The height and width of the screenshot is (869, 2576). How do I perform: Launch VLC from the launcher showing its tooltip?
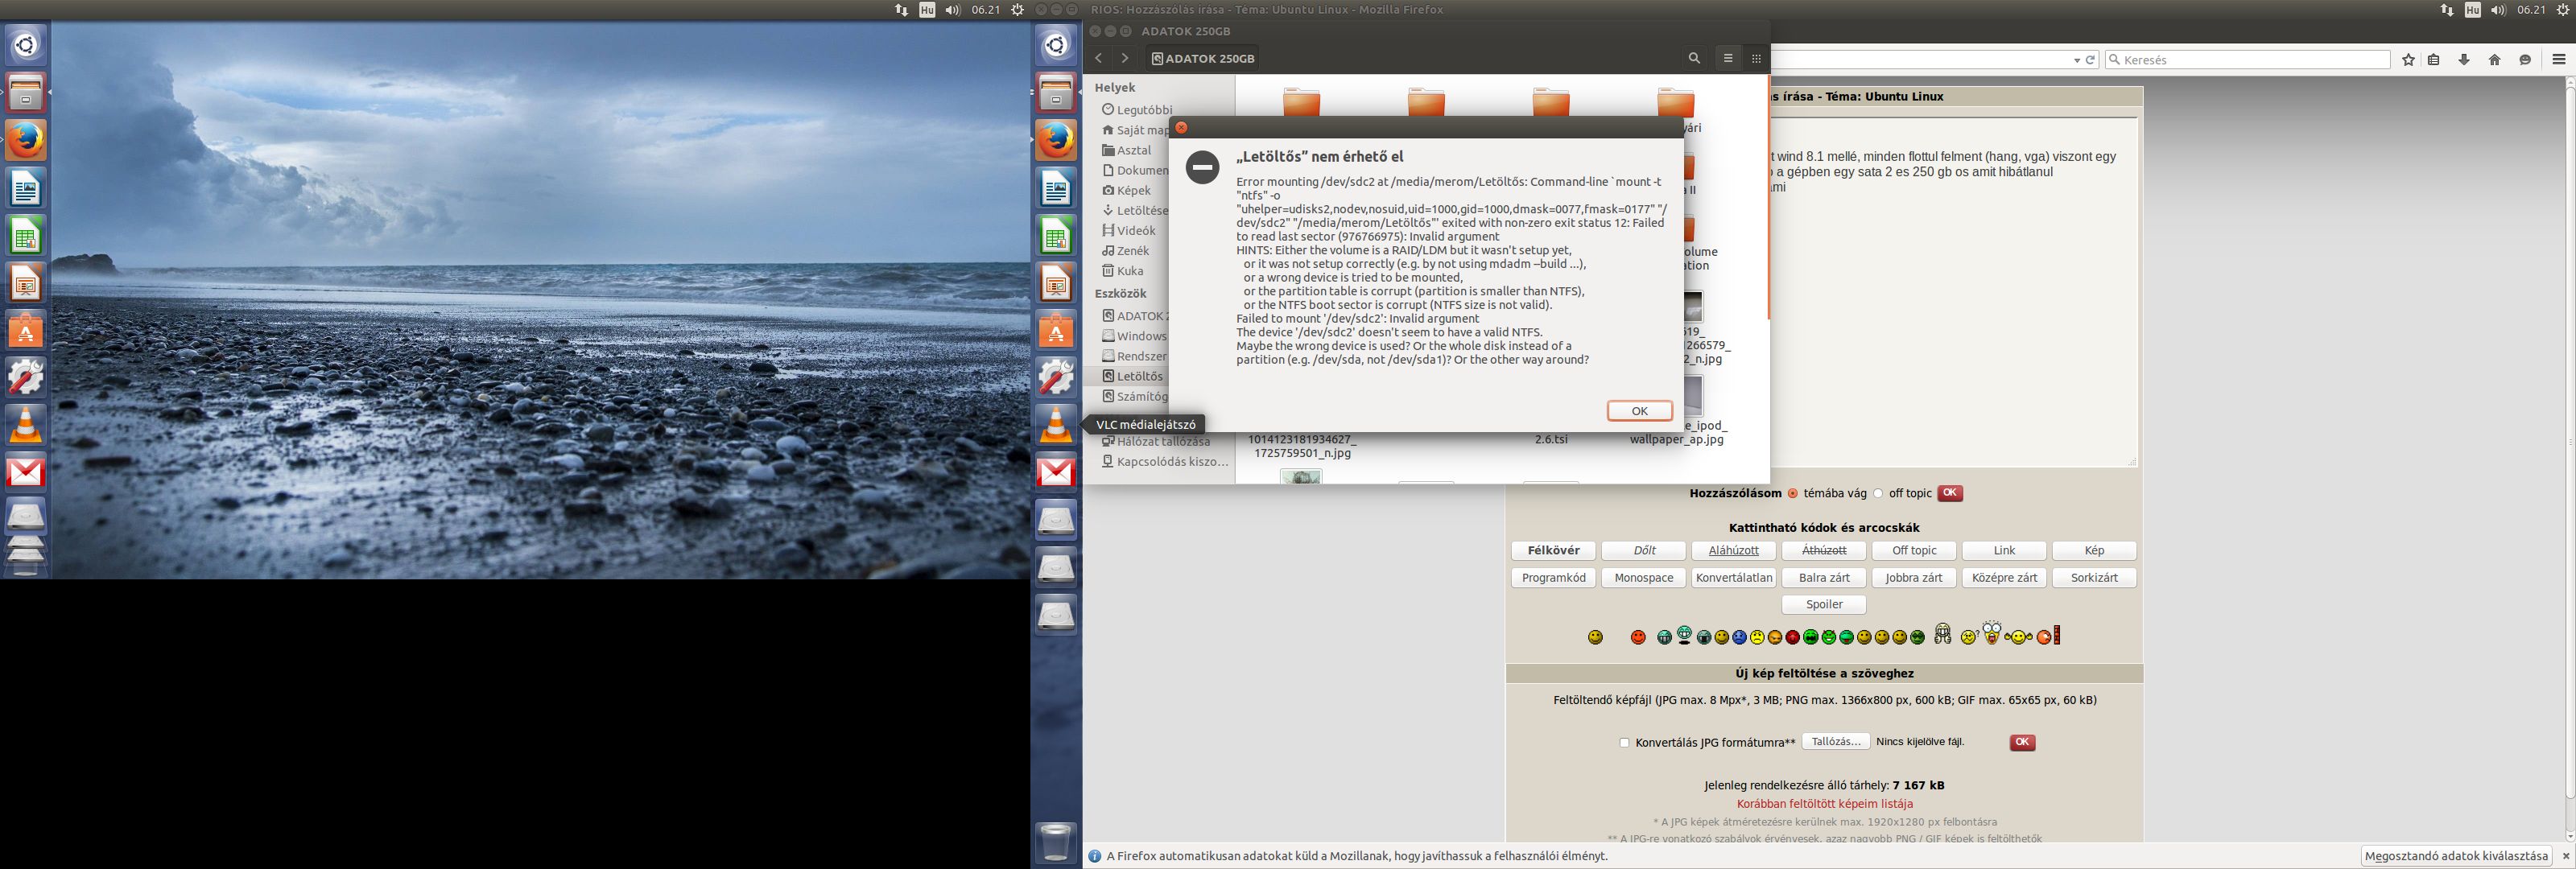click(1056, 425)
